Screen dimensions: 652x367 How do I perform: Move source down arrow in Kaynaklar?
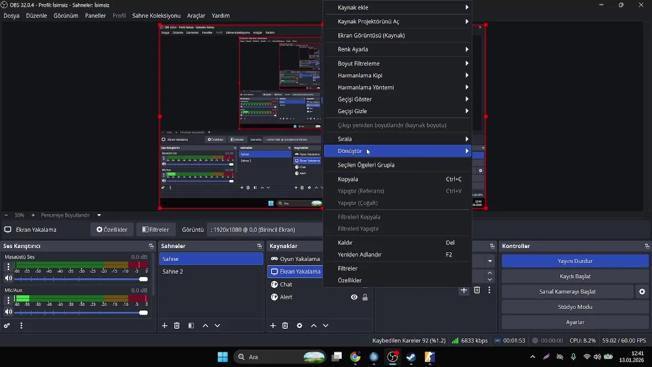(x=326, y=326)
